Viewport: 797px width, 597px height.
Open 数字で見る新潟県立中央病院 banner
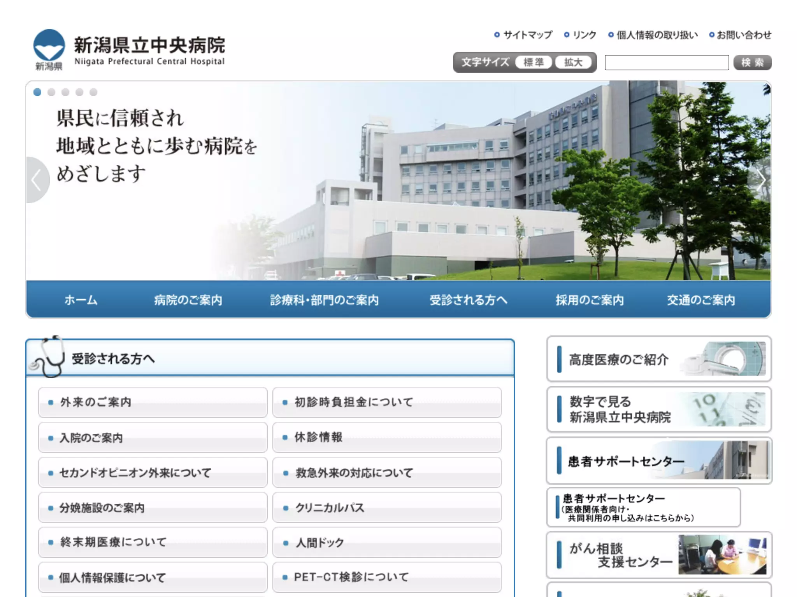(x=659, y=409)
